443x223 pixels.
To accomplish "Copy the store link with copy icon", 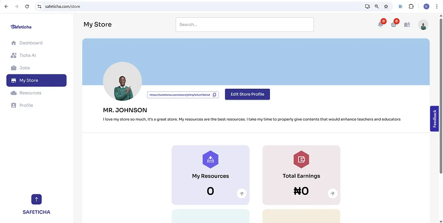I will coord(214,95).
